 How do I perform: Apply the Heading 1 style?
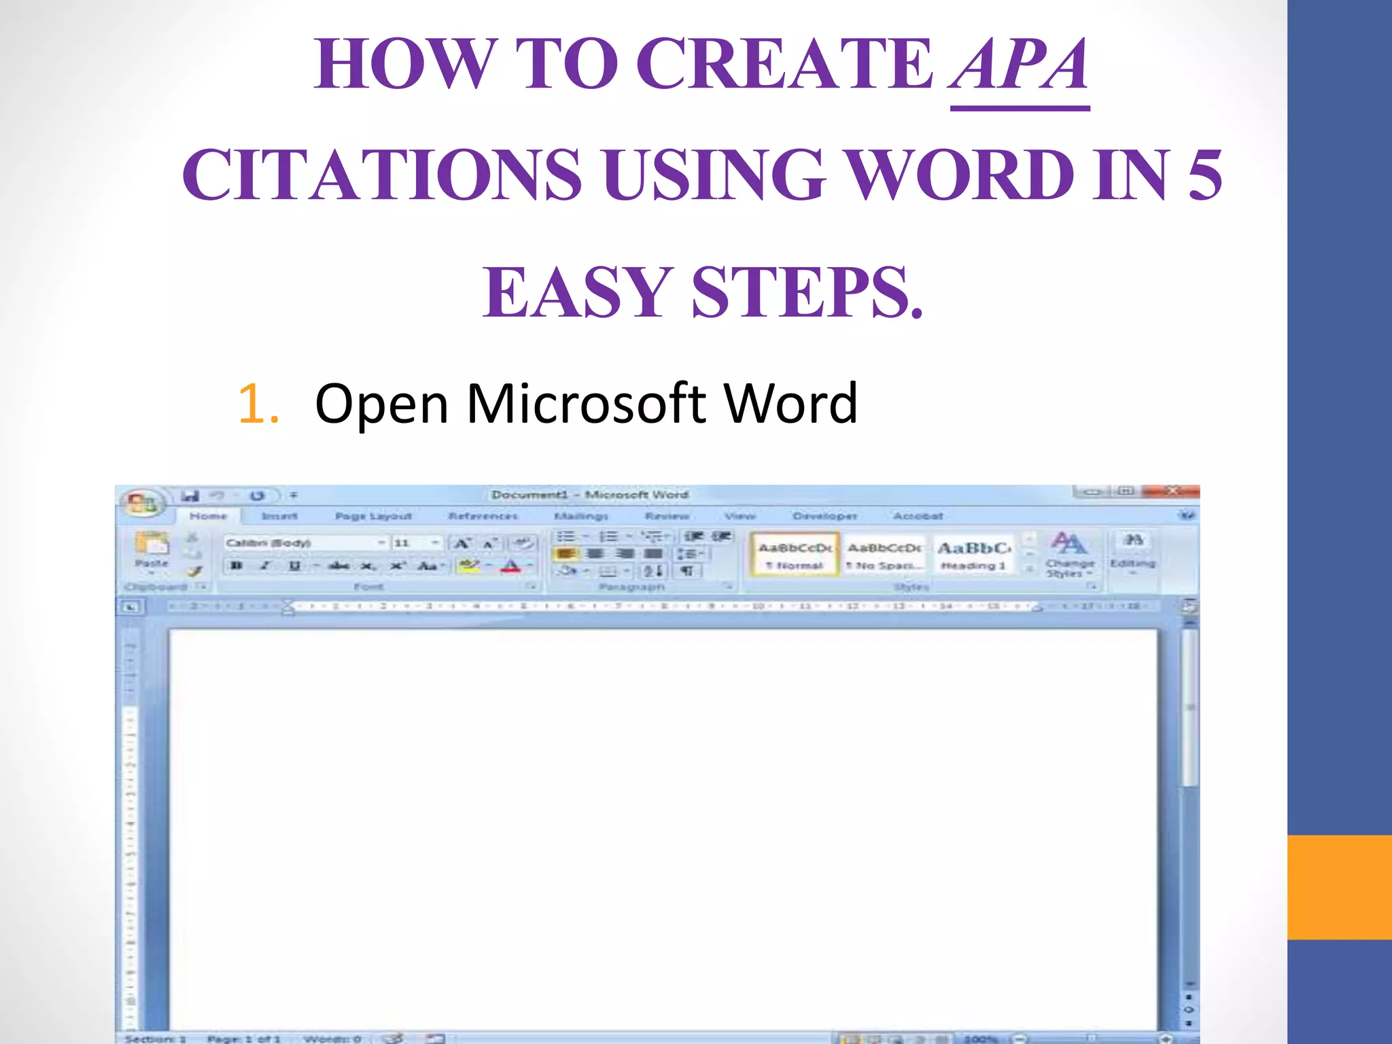pos(973,555)
